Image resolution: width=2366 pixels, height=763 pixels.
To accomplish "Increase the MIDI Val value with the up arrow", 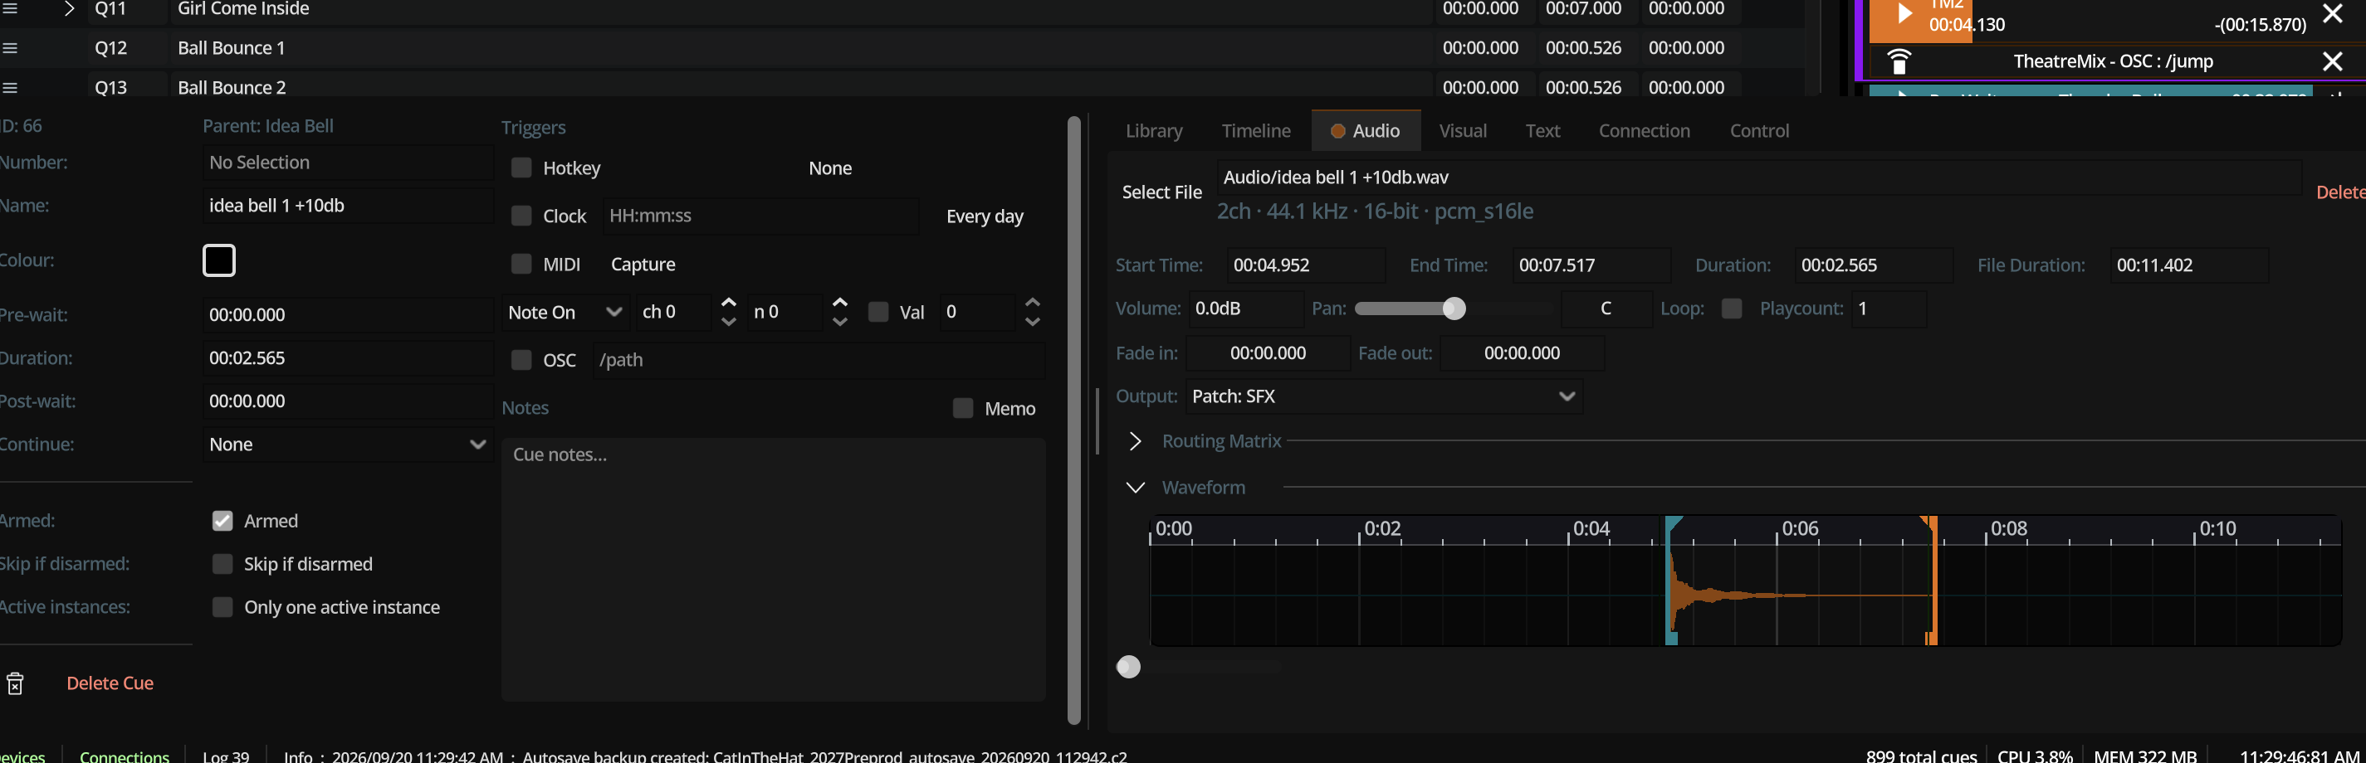I will (1033, 302).
